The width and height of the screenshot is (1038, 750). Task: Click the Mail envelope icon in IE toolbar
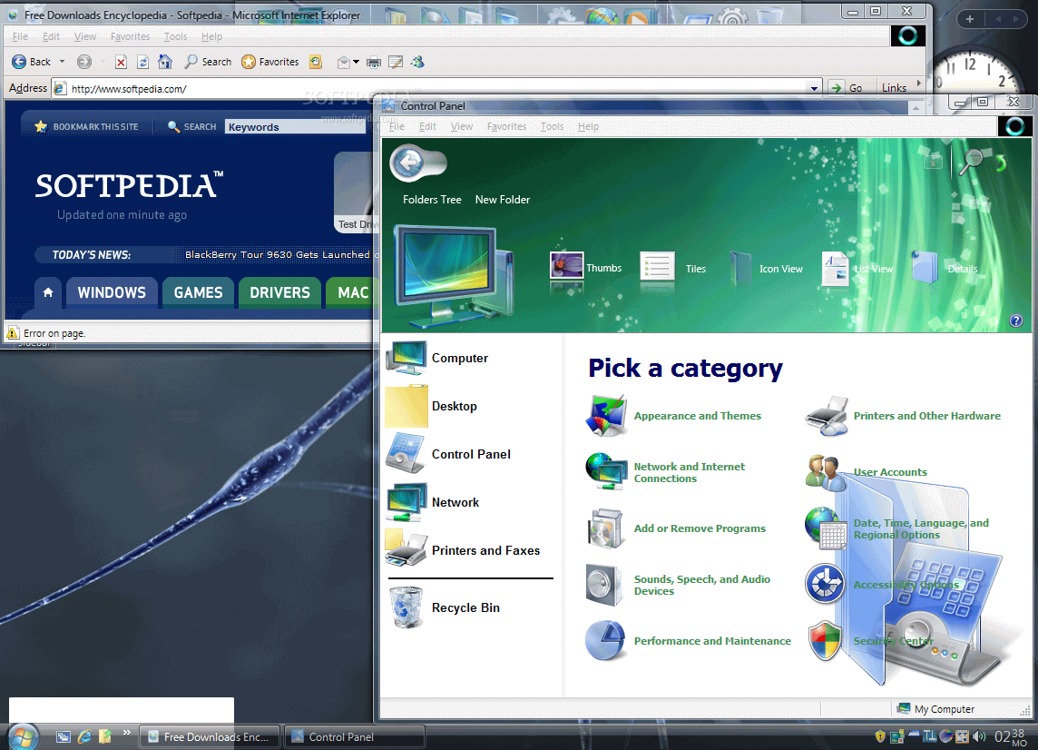(343, 63)
